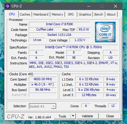Click the Intel Core i7 logo badge

[105, 32]
